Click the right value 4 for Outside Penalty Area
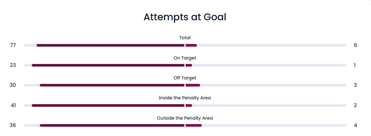371x136 pixels. point(355,125)
